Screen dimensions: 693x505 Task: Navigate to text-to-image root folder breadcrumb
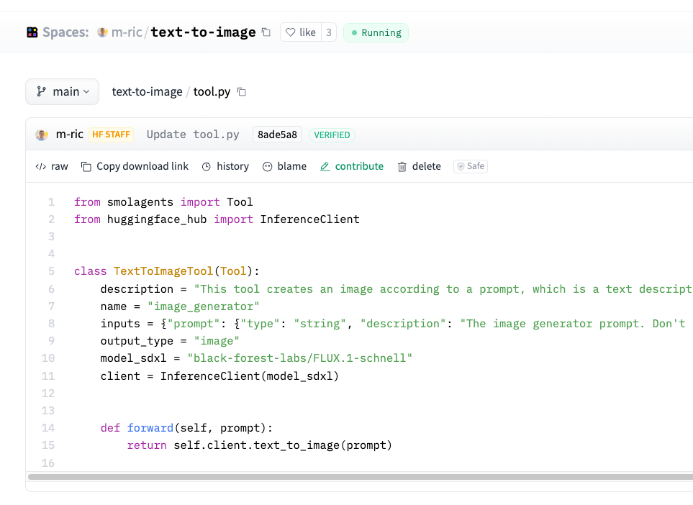(147, 91)
